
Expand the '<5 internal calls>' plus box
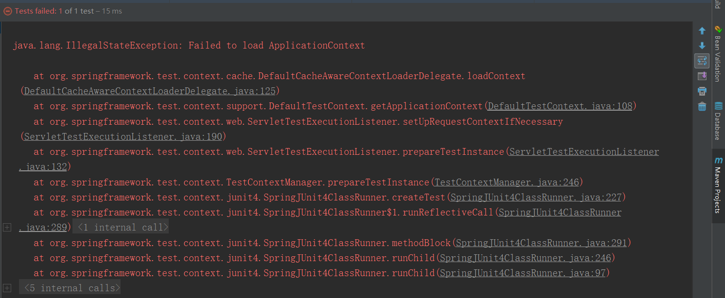click(7, 287)
